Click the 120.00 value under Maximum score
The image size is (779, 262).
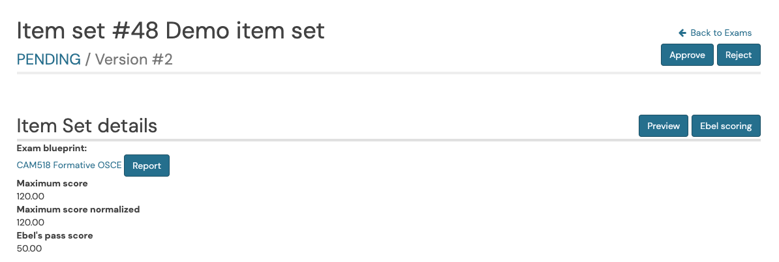[x=30, y=196]
